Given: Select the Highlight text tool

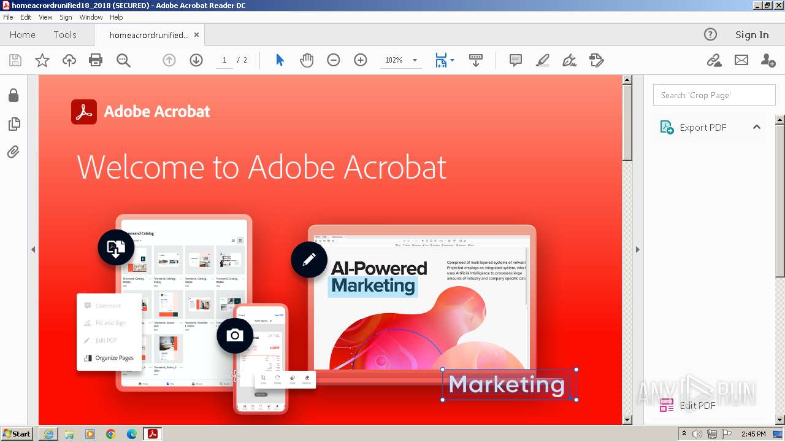Looking at the screenshot, I should [x=543, y=60].
